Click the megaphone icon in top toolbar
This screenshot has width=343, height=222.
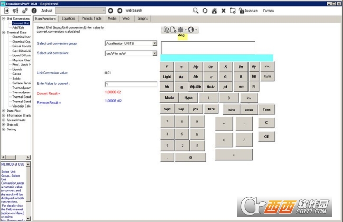click(15, 10)
